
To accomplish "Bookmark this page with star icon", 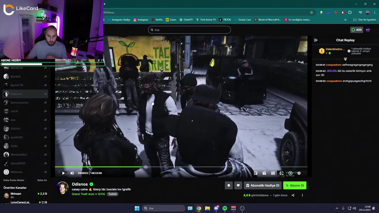I will click(x=311, y=12).
